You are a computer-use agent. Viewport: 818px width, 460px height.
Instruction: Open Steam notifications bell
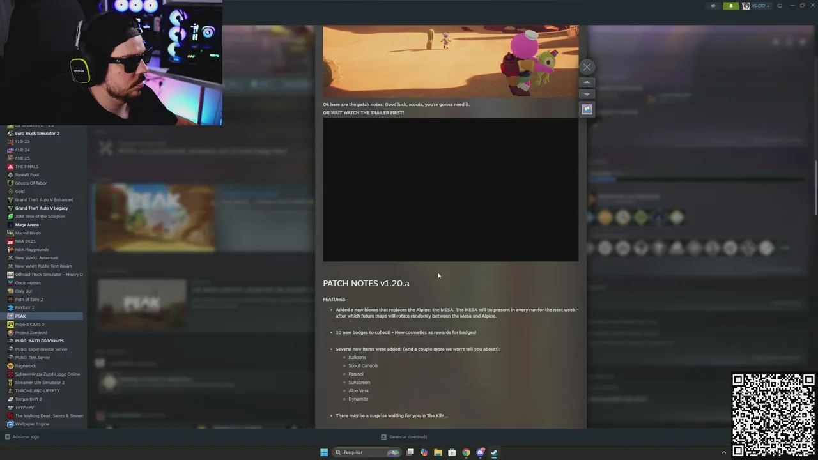point(731,6)
